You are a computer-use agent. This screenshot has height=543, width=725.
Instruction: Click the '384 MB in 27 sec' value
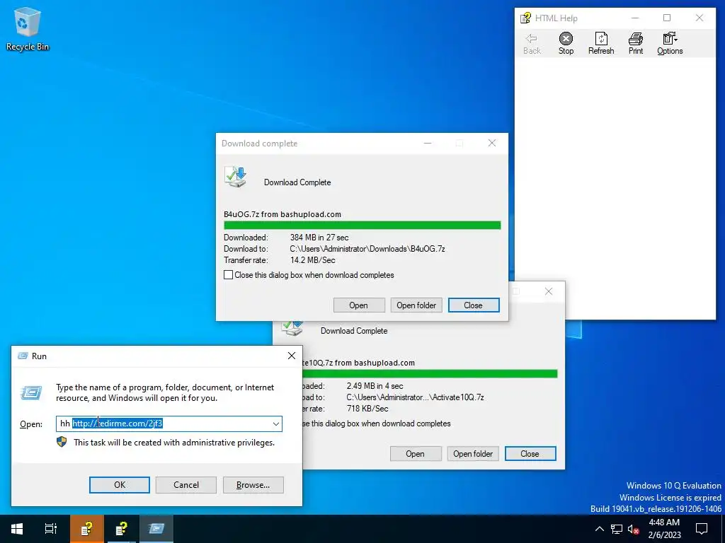(x=319, y=238)
